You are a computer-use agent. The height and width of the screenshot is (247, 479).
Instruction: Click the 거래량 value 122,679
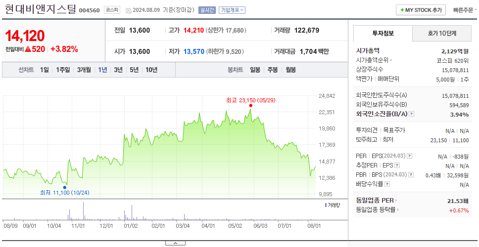coord(307,31)
